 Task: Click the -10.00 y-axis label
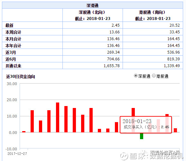[11, 149]
